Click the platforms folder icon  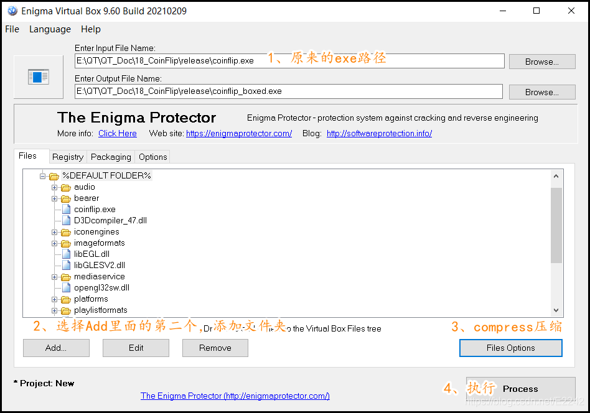tap(66, 299)
